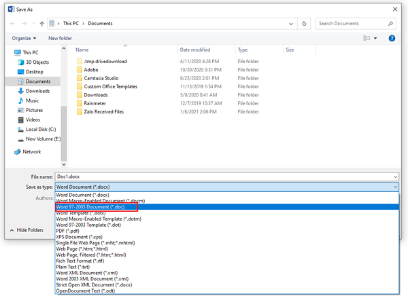Viewport: 408px width, 298px height.
Task: Open the address bar history dropdown
Action: click(x=292, y=24)
